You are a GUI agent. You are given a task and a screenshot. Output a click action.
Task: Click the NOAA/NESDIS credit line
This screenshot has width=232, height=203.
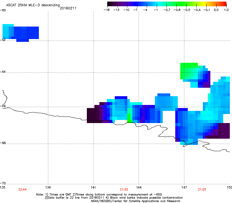point(135,201)
